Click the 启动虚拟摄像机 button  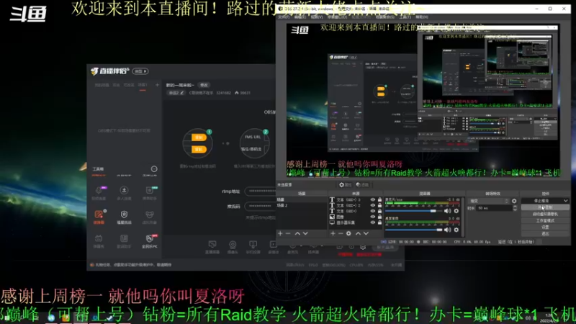click(545, 214)
